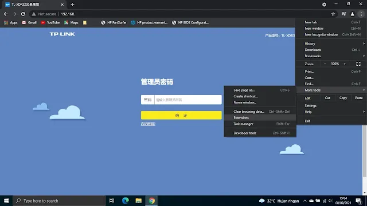
Task: Choose Print from the Chrome menu
Action: [331, 72]
